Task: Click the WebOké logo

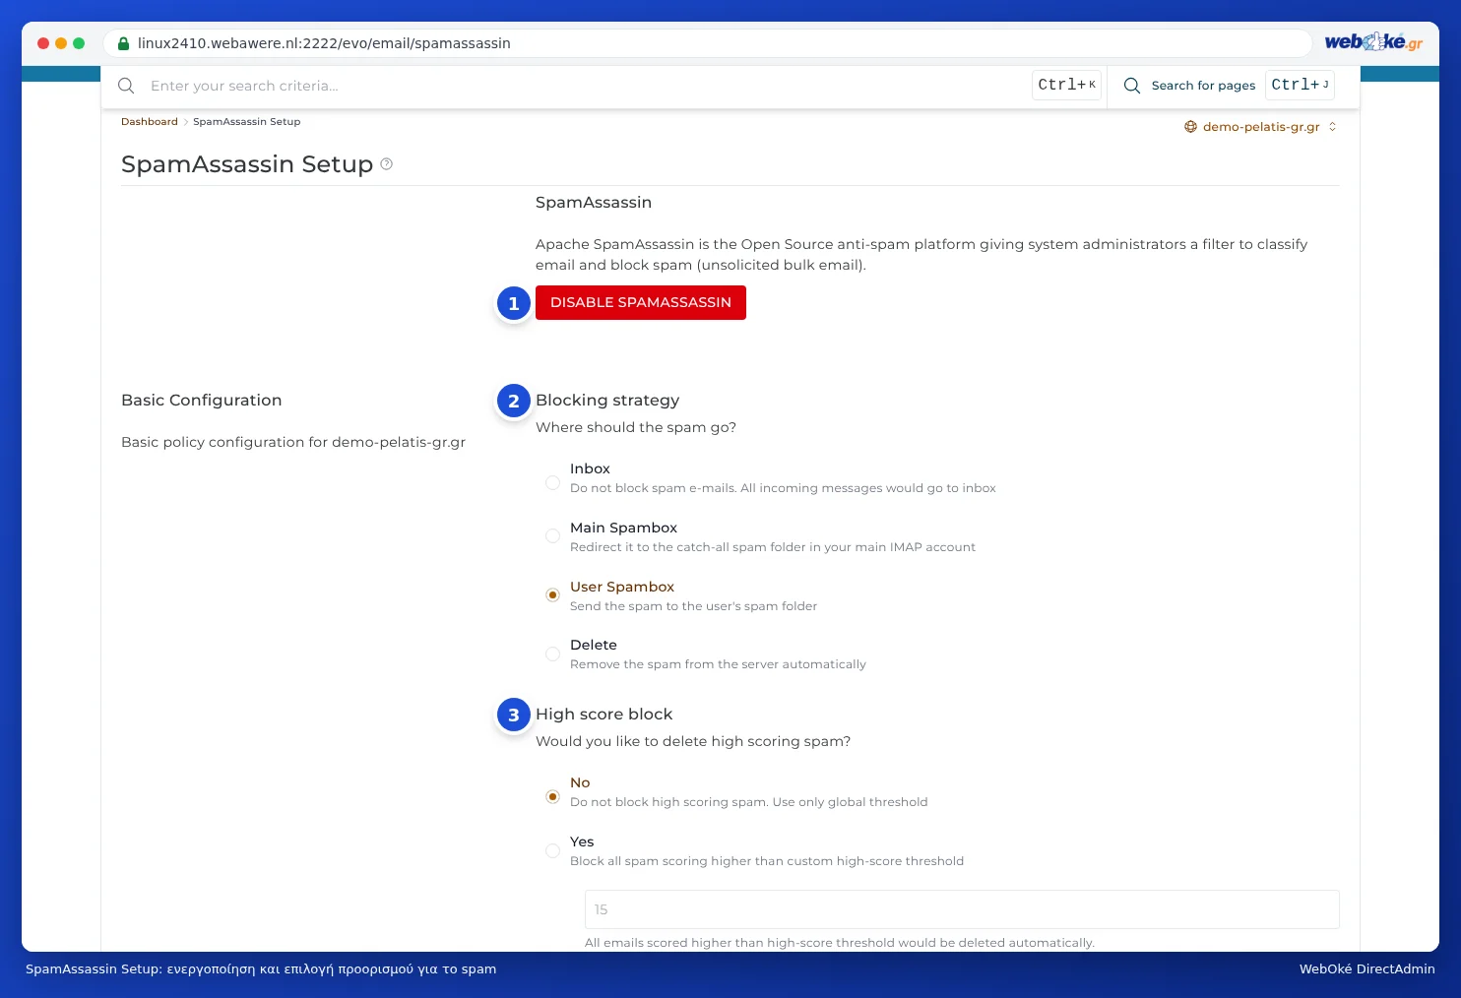Action: (x=1373, y=41)
